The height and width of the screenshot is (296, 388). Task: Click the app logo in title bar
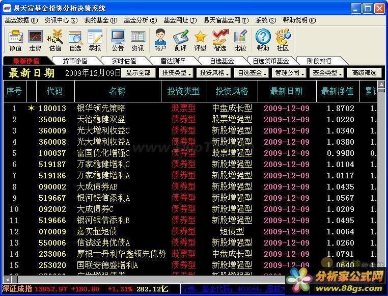click(x=7, y=8)
